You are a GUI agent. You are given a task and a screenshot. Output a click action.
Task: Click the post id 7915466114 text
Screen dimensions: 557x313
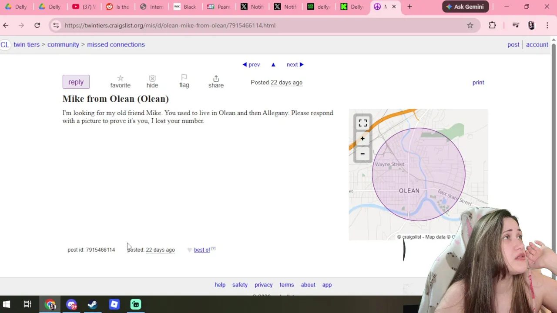click(91, 250)
